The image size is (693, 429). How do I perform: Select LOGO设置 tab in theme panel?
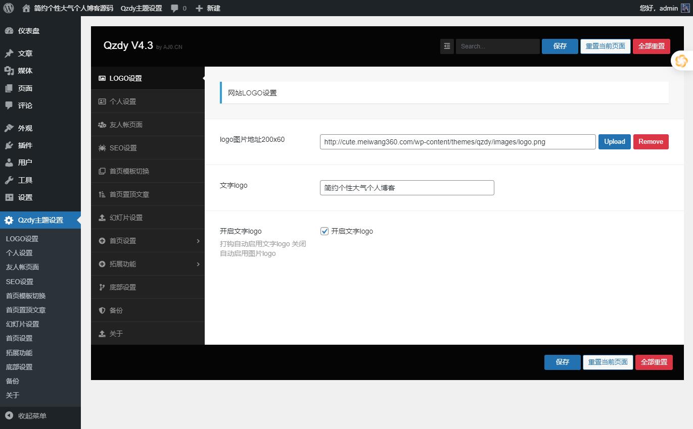[x=148, y=78]
